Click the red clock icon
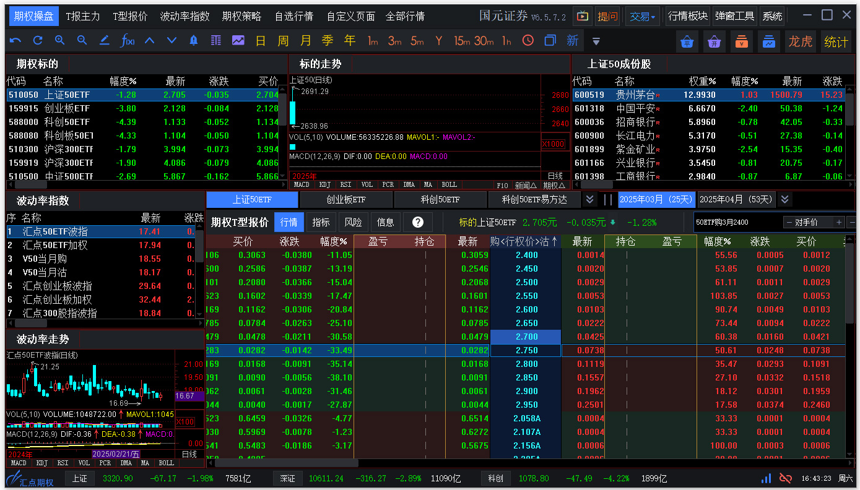Image resolution: width=860 pixels, height=490 pixels. (x=528, y=41)
